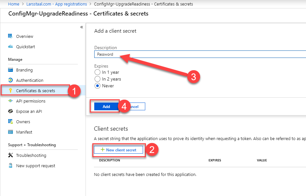The image size is (306, 196).
Task: Click the Add button
Action: [106, 106]
